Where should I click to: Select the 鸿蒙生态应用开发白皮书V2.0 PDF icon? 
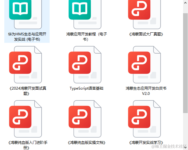[144, 65]
